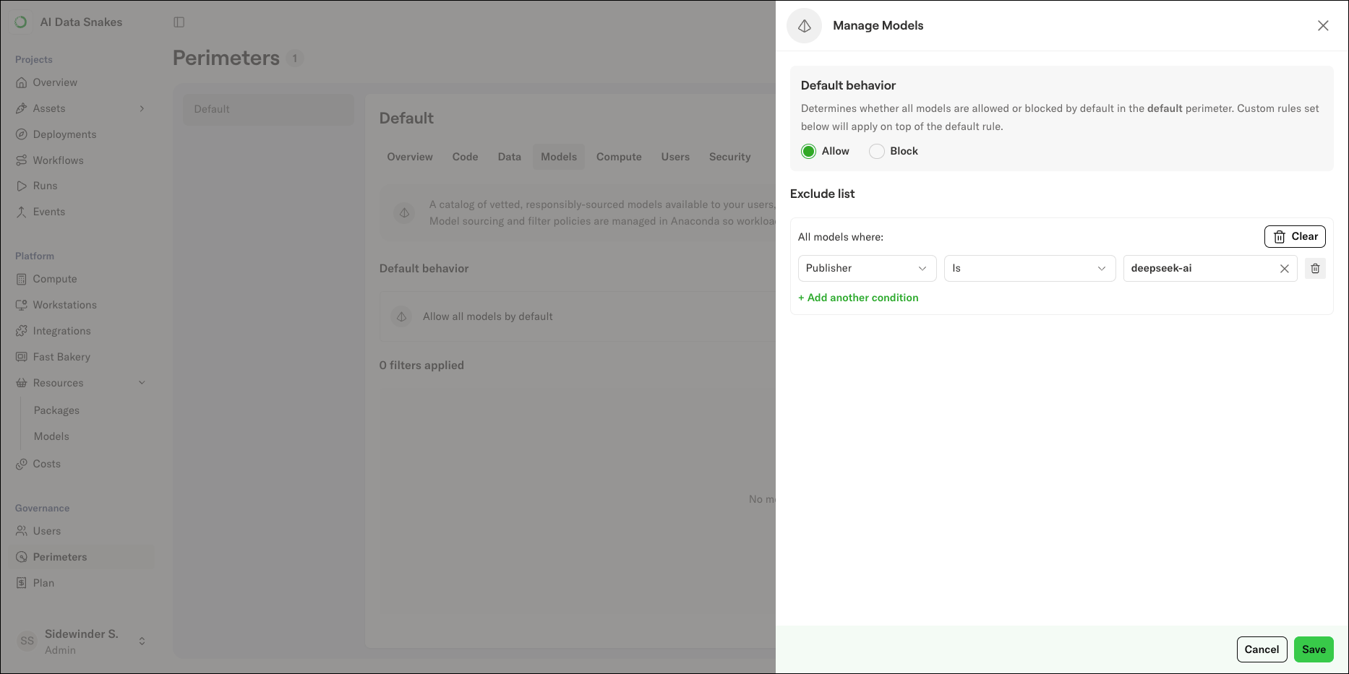This screenshot has height=674, width=1349.
Task: Click the Resources basket icon
Action: pos(22,383)
